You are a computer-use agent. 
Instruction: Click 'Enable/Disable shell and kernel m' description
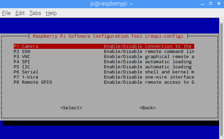click(x=149, y=72)
